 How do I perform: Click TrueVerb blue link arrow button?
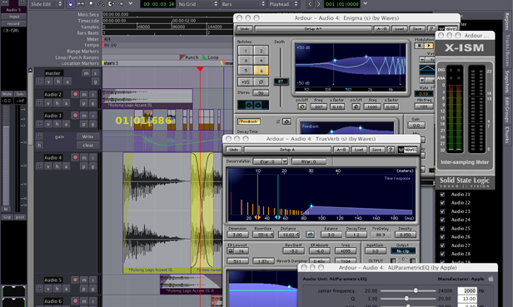(310, 235)
